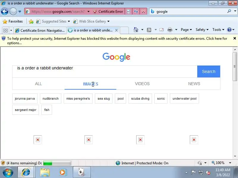Click into the Google search query field
Screen dimensions: 238x178
point(105,71)
